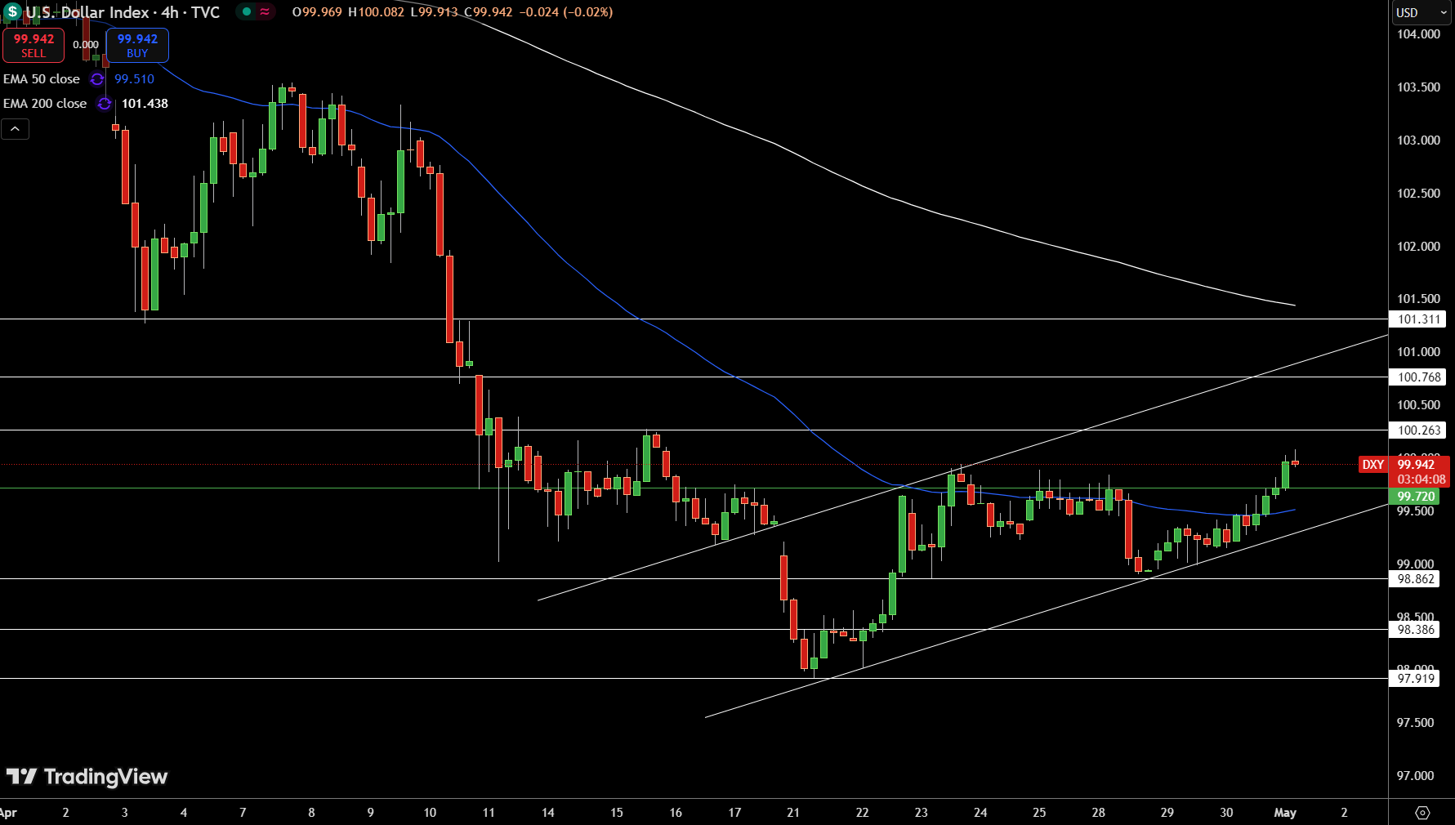This screenshot has height=825, width=1455.
Task: Click the spread value 0.000
Action: pyautogui.click(x=86, y=45)
